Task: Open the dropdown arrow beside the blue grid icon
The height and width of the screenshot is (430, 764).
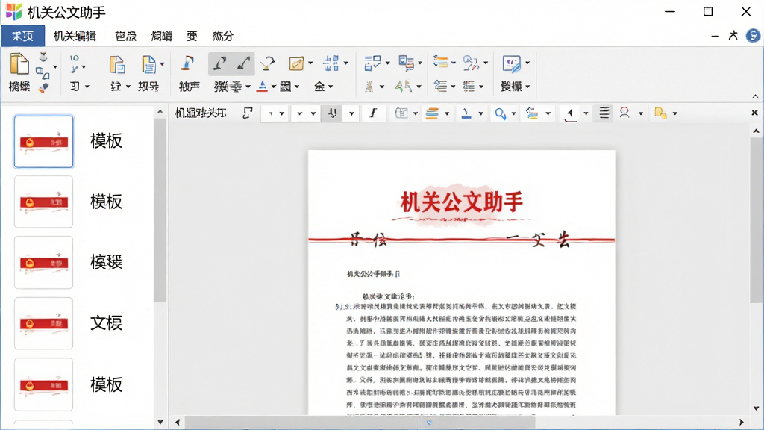Action: 346,63
